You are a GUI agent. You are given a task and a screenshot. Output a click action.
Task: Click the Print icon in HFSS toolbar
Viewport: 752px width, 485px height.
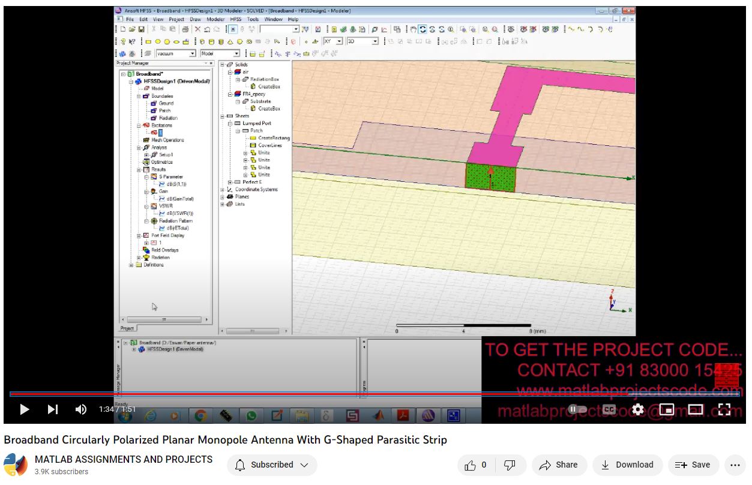pos(185,29)
